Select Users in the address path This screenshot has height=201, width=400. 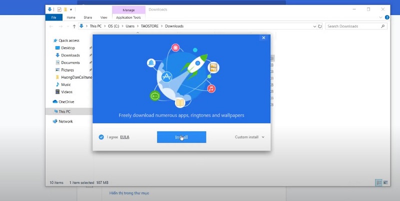point(130,26)
